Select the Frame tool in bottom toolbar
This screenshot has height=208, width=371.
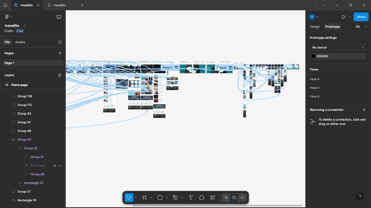coord(144,198)
